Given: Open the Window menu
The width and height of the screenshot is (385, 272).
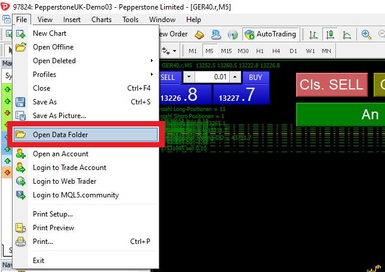Looking at the screenshot, I should [162, 19].
